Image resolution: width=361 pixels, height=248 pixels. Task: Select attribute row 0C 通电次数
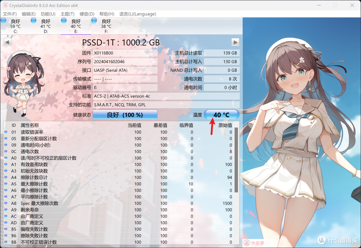tap(119, 152)
